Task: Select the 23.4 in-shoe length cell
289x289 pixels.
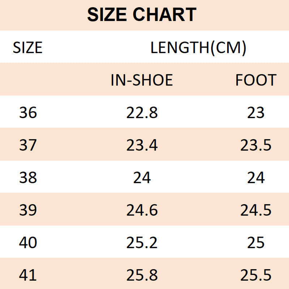Action: 142,146
